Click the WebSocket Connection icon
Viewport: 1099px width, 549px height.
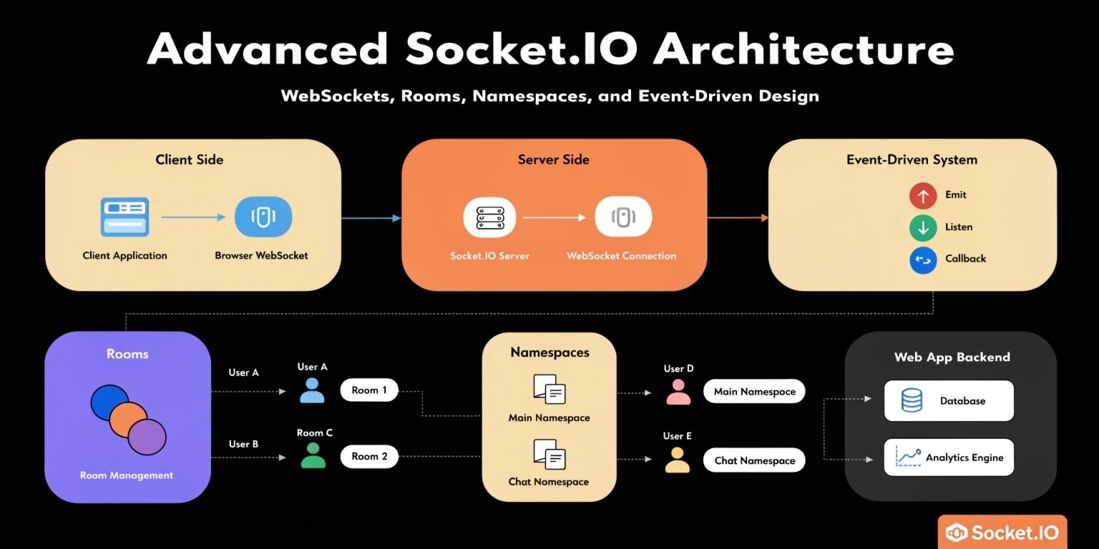click(623, 217)
